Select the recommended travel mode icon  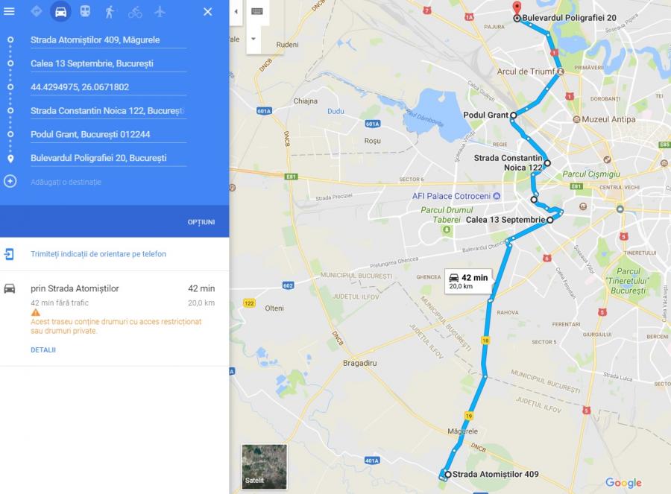[x=37, y=11]
